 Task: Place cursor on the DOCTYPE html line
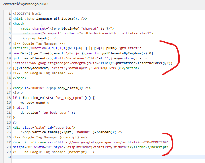point(27,14)
